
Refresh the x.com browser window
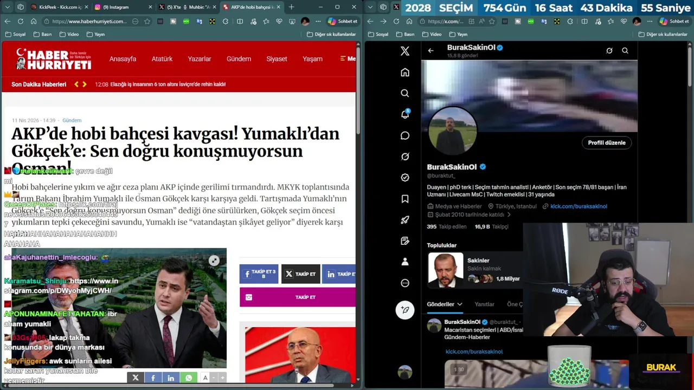click(396, 21)
